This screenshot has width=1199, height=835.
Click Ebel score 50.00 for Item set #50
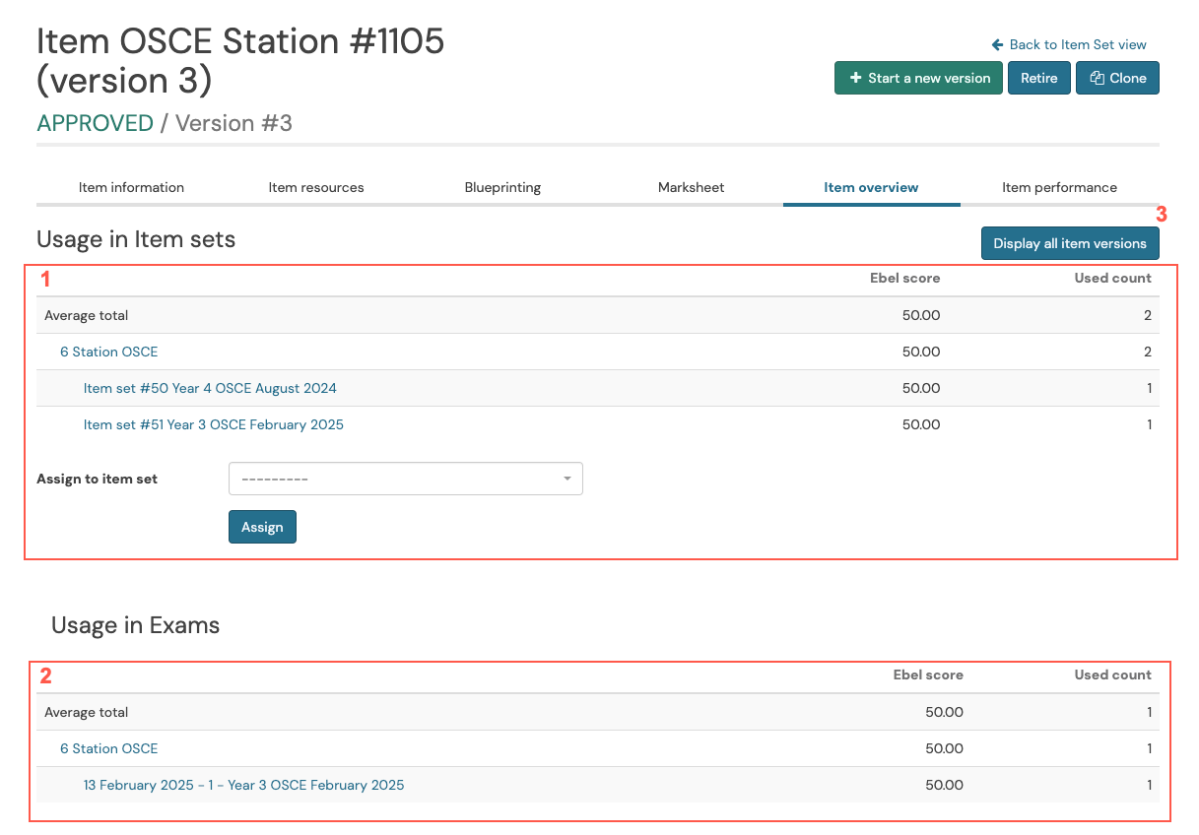pyautogui.click(x=921, y=388)
